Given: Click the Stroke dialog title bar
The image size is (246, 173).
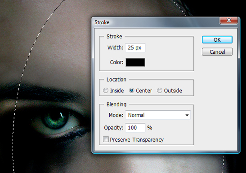Looking at the screenshot, I should [155, 22].
